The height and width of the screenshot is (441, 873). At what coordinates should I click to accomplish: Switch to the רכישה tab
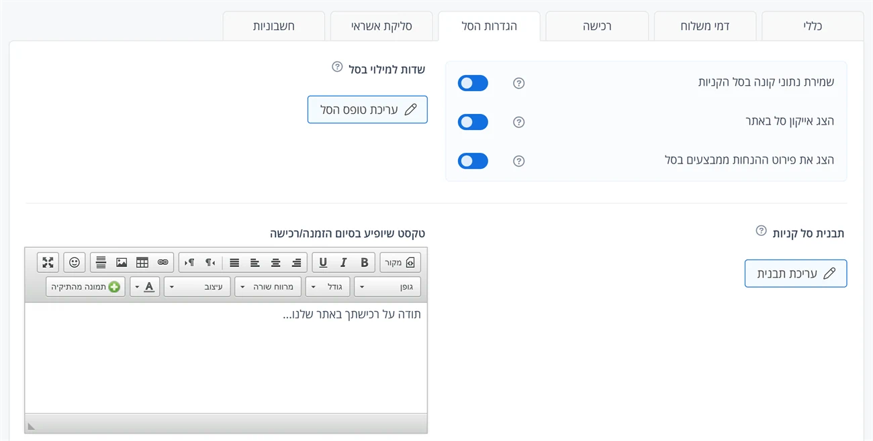click(x=597, y=27)
